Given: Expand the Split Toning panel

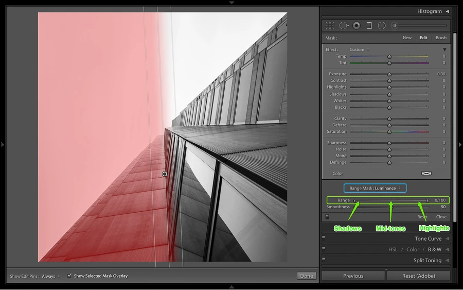Looking at the screenshot, I should pos(448,261).
